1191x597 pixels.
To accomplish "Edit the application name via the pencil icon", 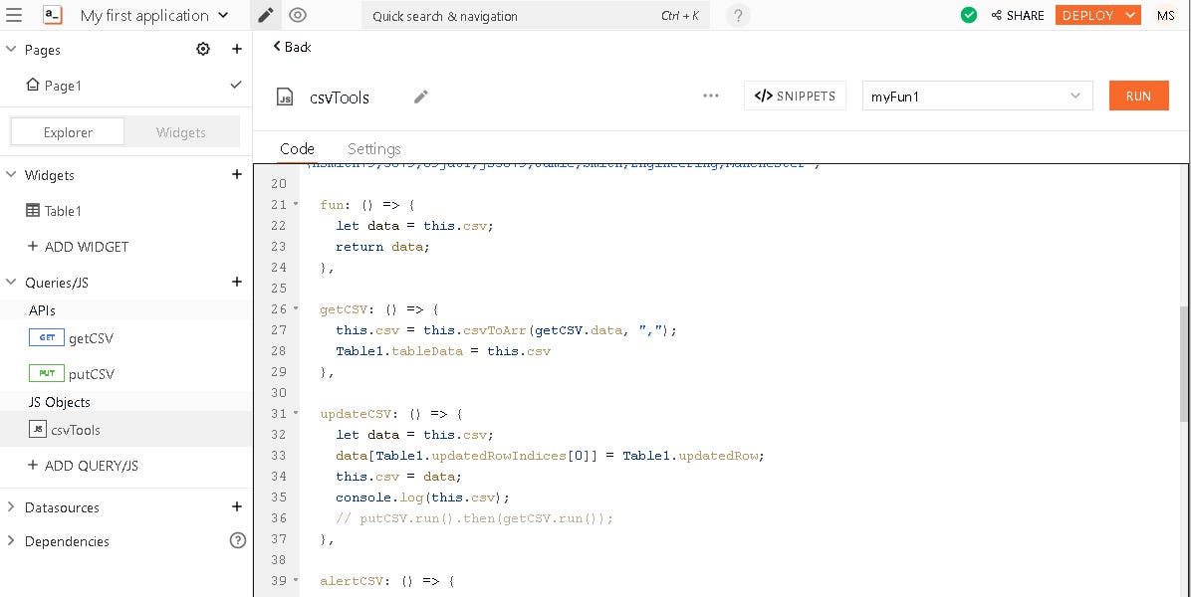I will coord(264,15).
